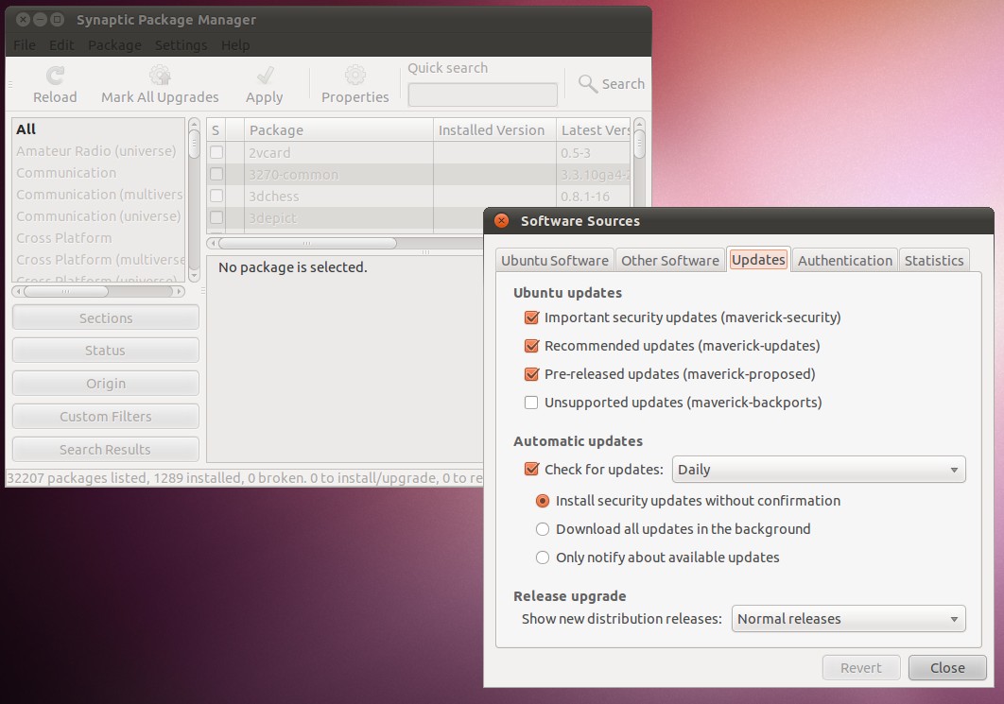Image resolution: width=1004 pixels, height=704 pixels.
Task: Open the Package menu
Action: [x=114, y=45]
